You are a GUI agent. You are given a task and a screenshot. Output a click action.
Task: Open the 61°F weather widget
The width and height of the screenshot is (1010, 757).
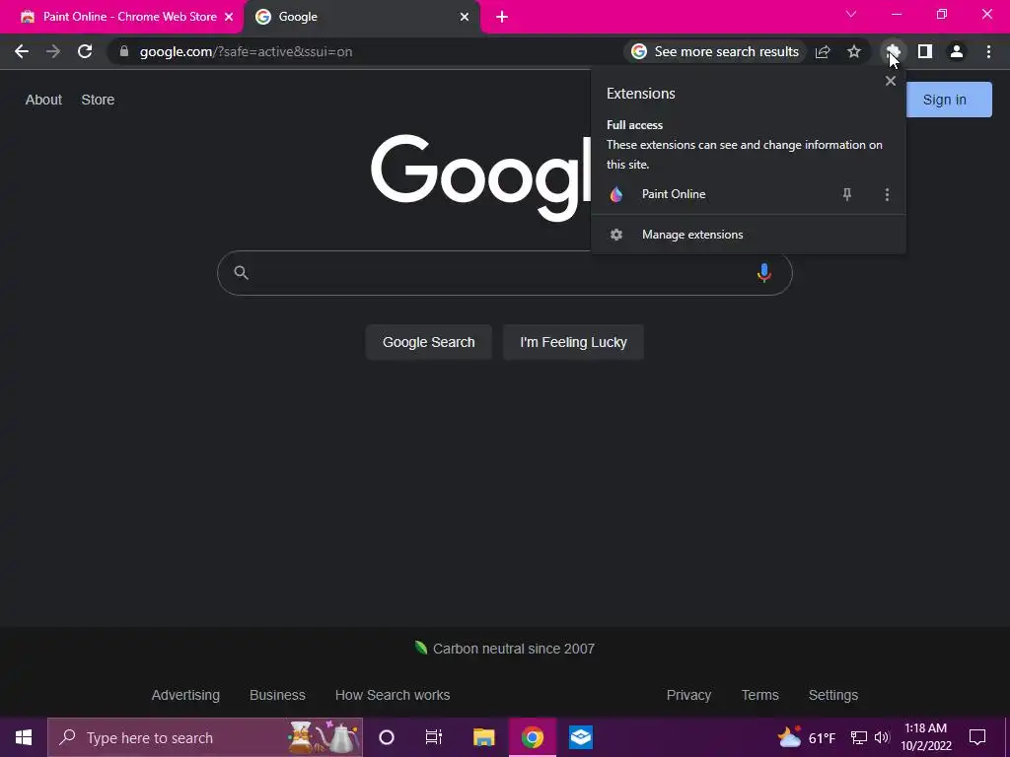point(807,737)
